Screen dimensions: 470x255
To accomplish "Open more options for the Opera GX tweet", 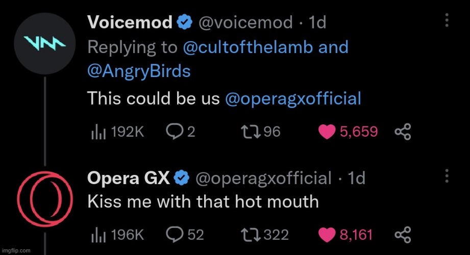I will pyautogui.click(x=447, y=176).
